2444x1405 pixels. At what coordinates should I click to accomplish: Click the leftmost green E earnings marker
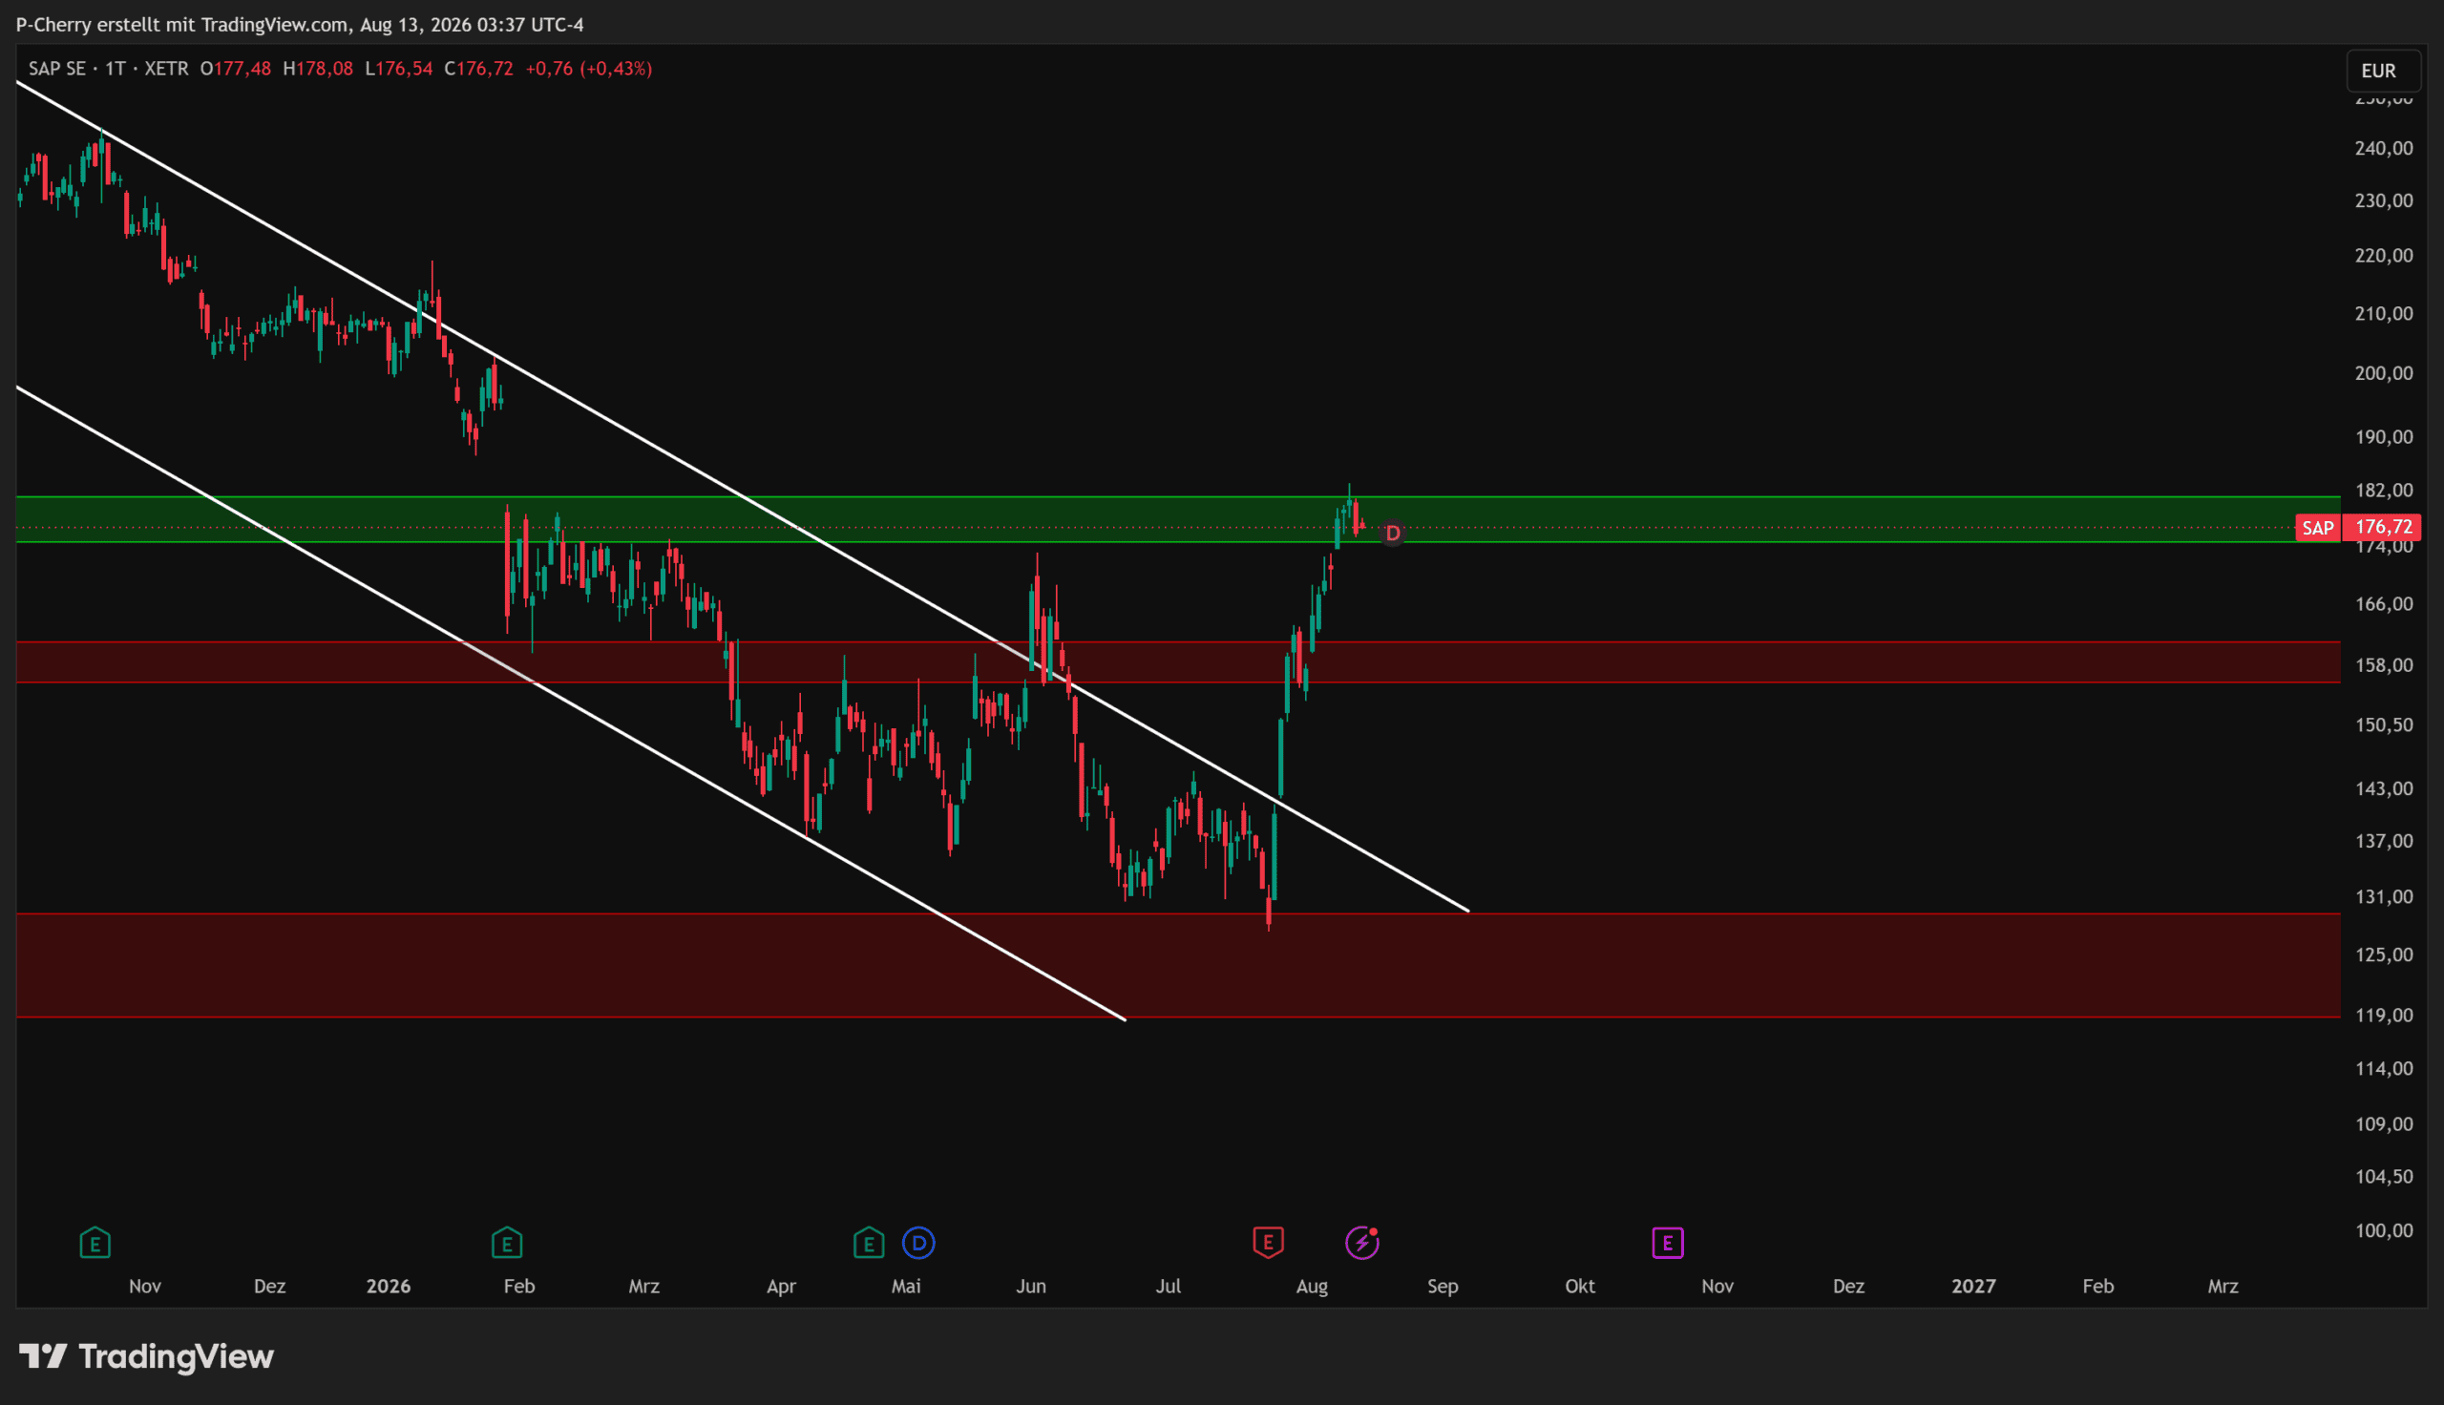pyautogui.click(x=95, y=1243)
